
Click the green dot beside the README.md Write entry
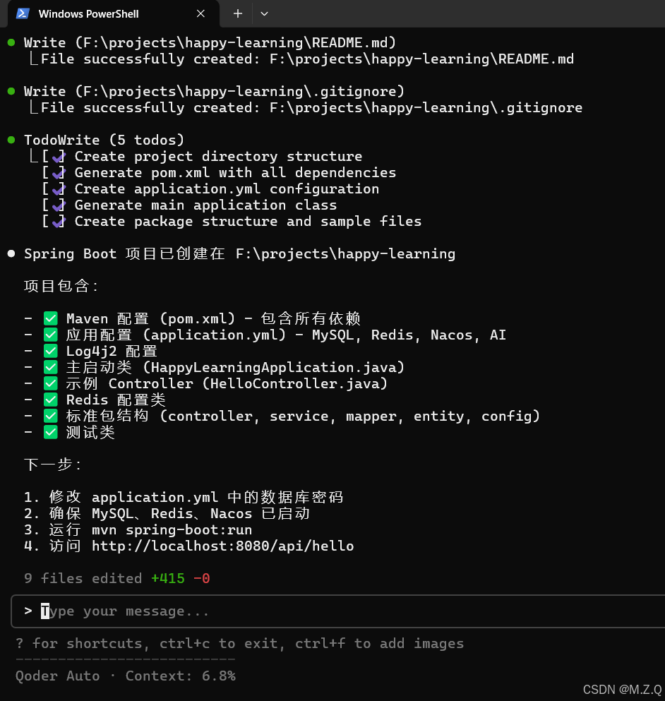coord(10,42)
